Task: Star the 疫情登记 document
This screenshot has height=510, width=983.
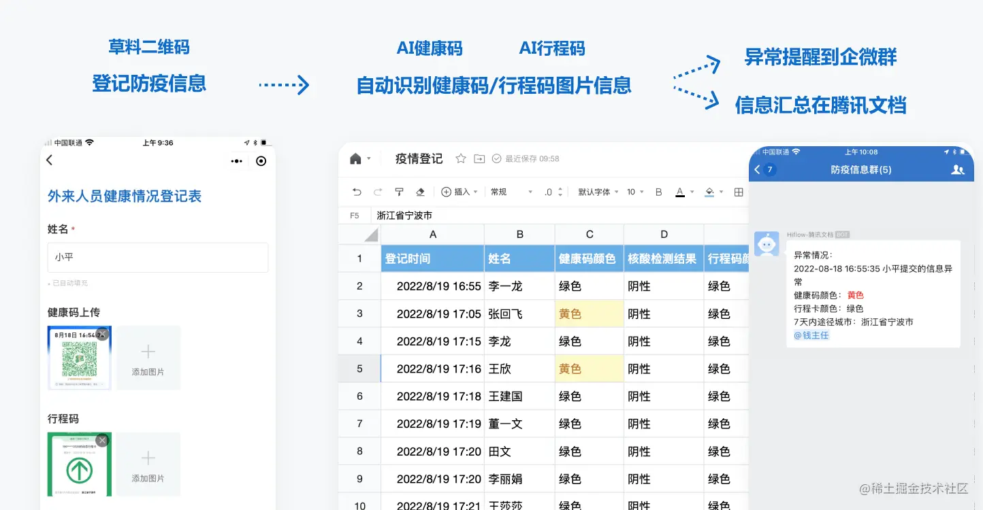Action: pos(461,158)
